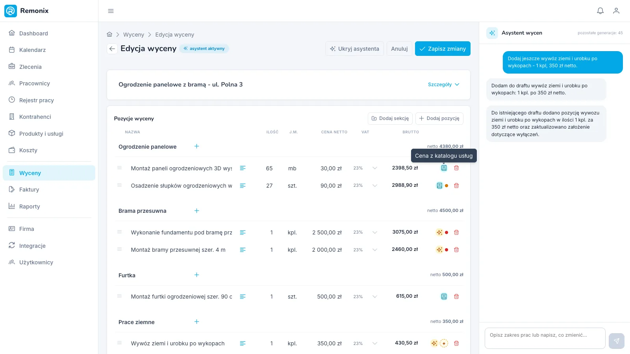The width and height of the screenshot is (630, 354).
Task: Click the home breadcrumb icon
Action: 109,35
